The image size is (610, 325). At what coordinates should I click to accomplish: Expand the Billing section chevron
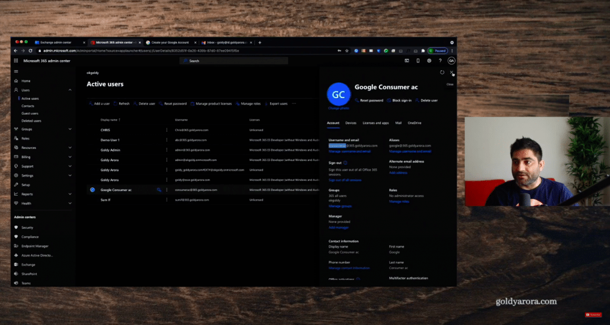click(x=70, y=157)
